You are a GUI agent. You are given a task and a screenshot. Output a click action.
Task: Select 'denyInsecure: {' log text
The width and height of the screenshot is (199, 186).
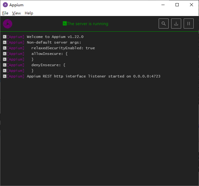point(48,65)
